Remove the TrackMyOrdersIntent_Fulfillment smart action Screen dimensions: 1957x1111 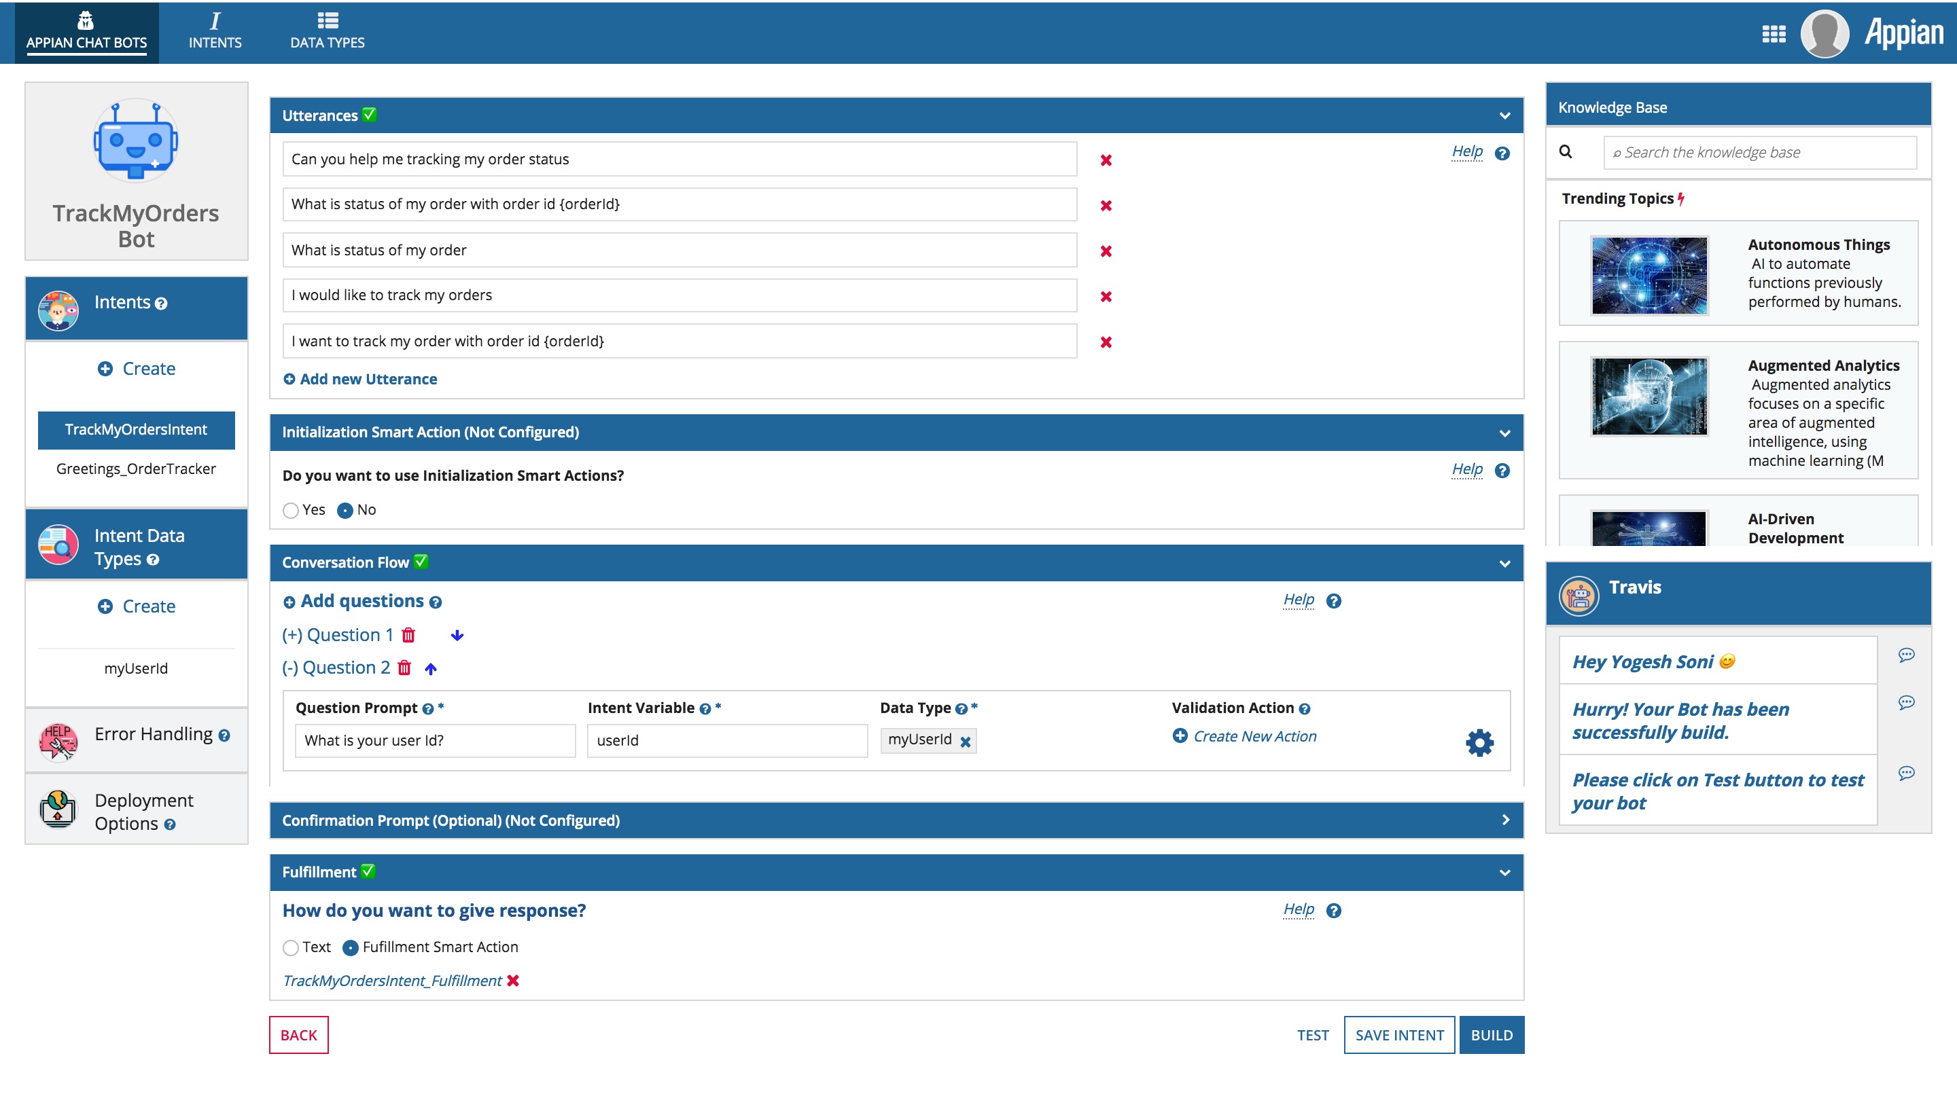(513, 981)
